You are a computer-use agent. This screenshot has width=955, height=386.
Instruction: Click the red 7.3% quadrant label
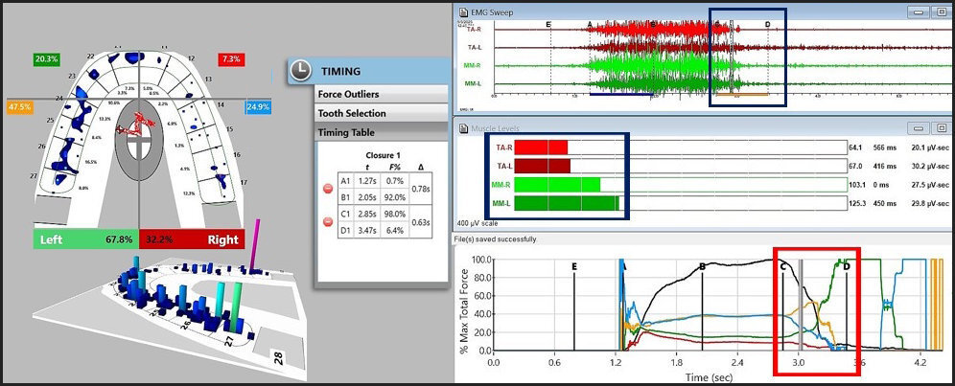[x=230, y=59]
